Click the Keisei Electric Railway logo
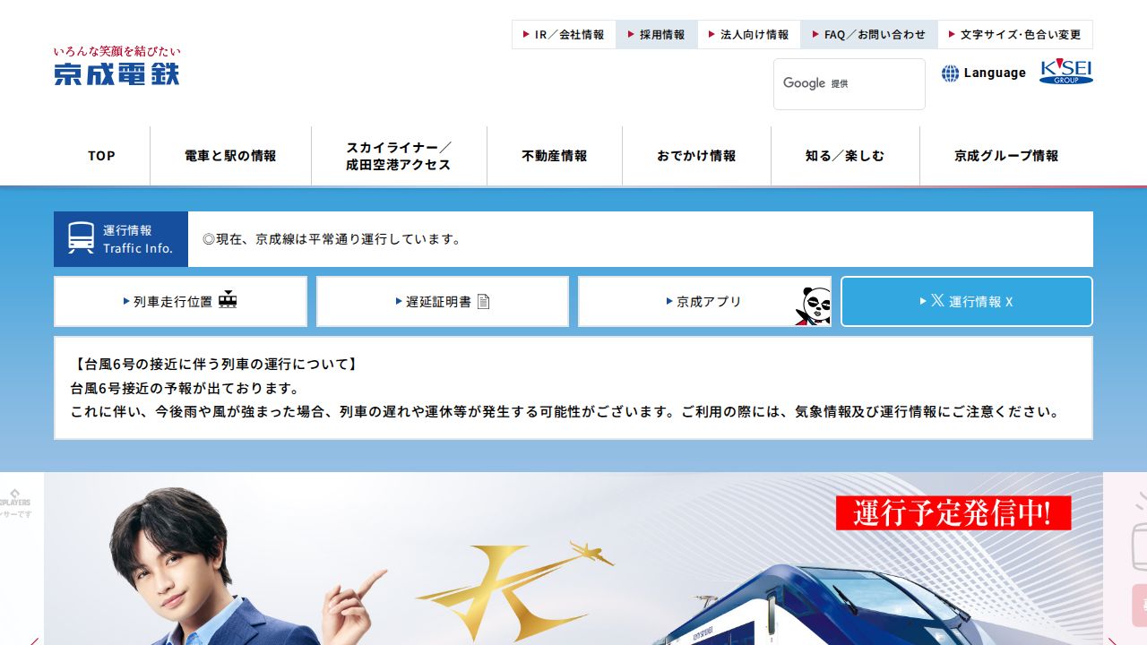The image size is (1147, 645). [x=116, y=65]
